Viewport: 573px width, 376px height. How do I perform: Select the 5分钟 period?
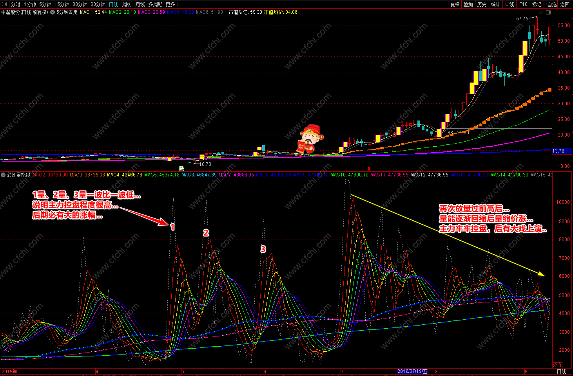tap(45, 4)
